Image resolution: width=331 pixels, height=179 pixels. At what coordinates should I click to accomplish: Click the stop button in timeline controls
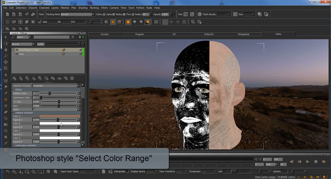click(x=316, y=162)
